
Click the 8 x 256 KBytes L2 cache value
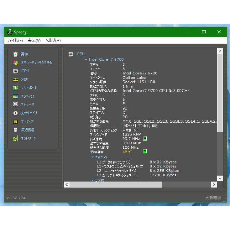pyautogui.click(x=164, y=171)
